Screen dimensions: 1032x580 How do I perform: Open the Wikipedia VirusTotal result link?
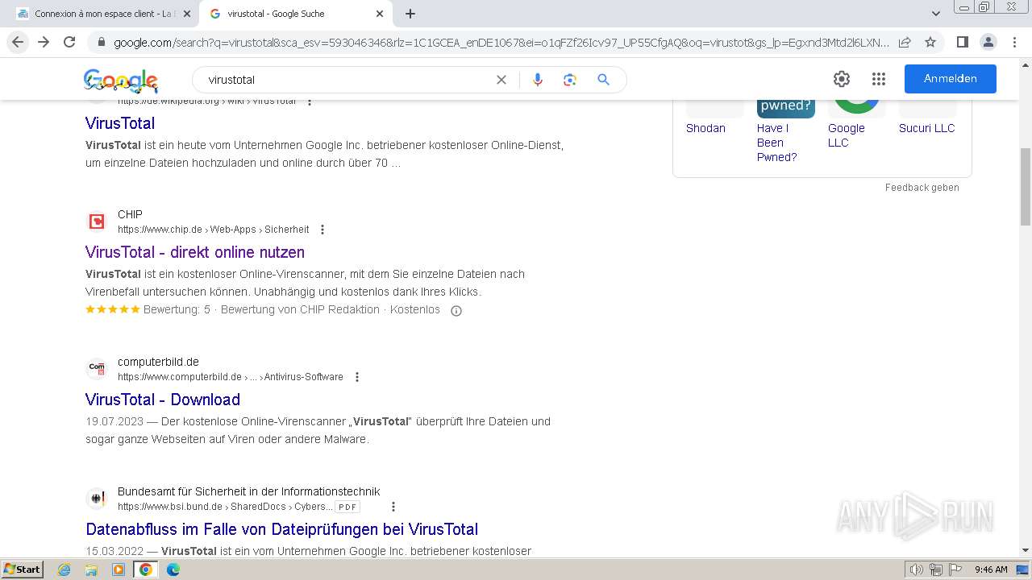coord(120,123)
